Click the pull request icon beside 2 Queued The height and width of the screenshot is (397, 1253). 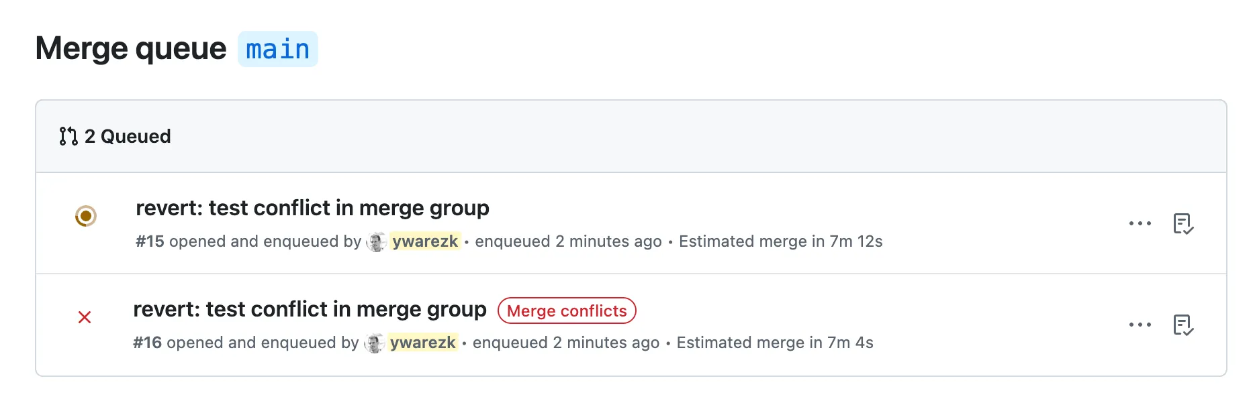point(68,136)
